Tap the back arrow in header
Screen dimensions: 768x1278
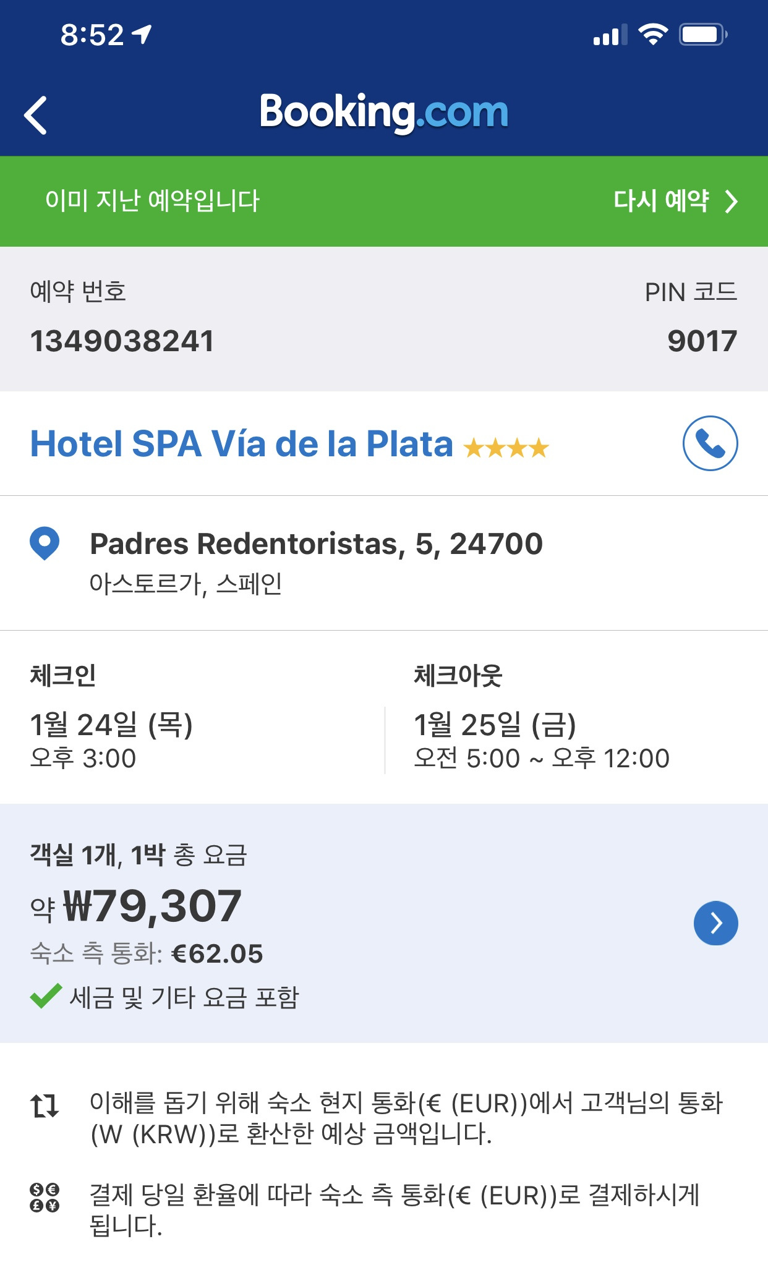(x=36, y=115)
